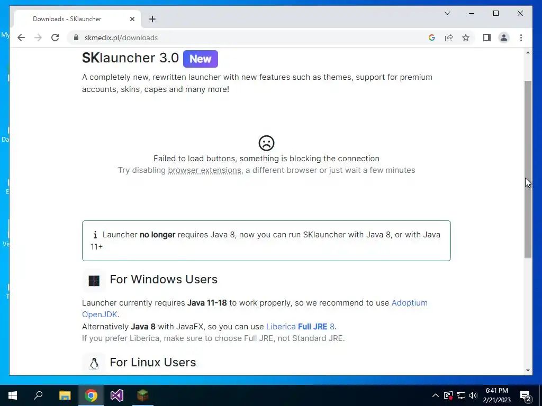View site information via the lock icon
The height and width of the screenshot is (406, 542).
[x=76, y=38]
